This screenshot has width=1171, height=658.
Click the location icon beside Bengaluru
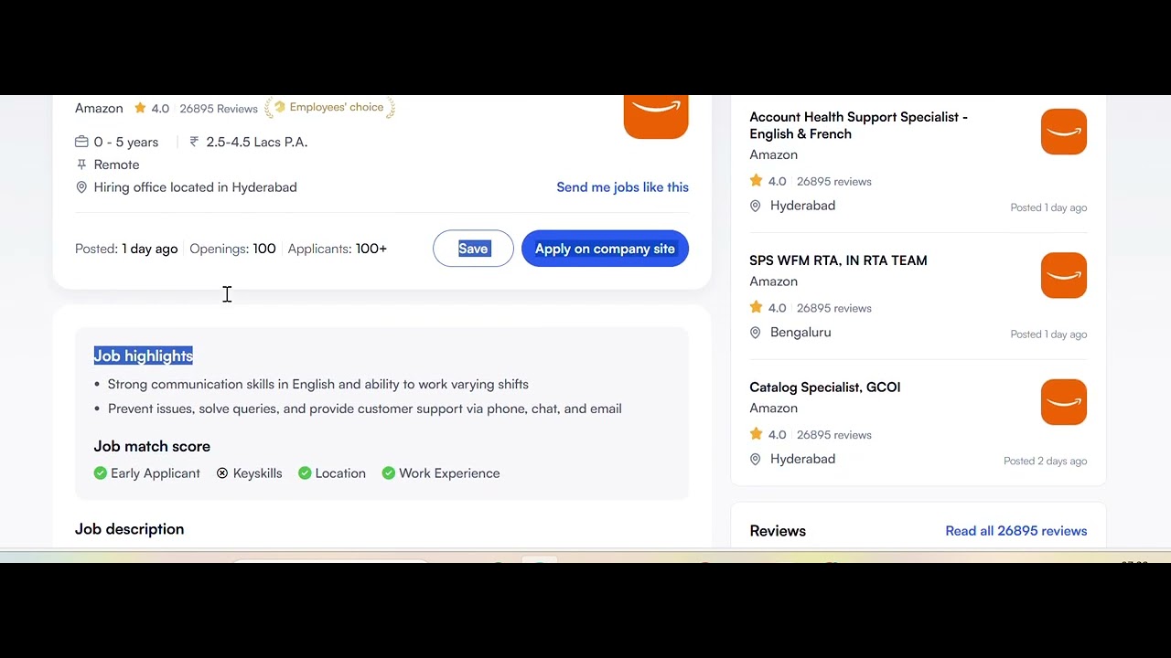756,333
